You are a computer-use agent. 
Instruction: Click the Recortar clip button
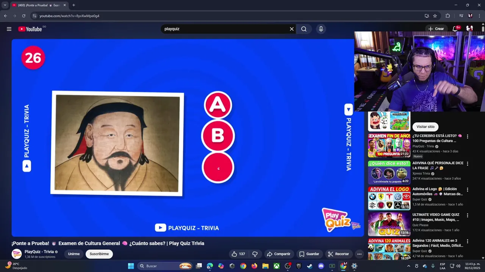[x=338, y=254]
